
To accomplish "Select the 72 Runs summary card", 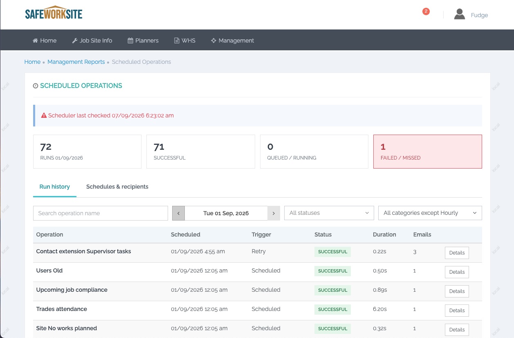I will (x=87, y=151).
